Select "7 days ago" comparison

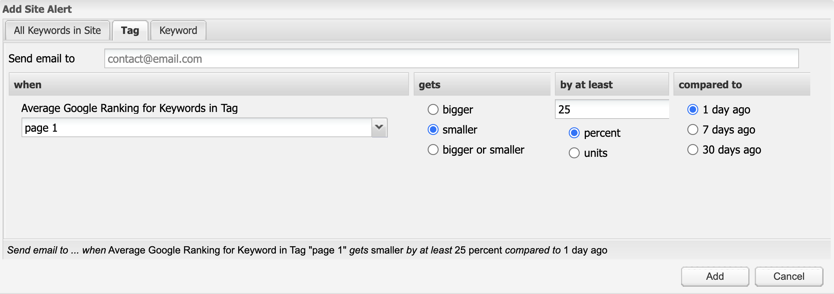[692, 129]
